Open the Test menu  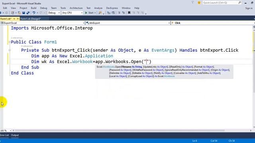pyautogui.click(x=88, y=8)
